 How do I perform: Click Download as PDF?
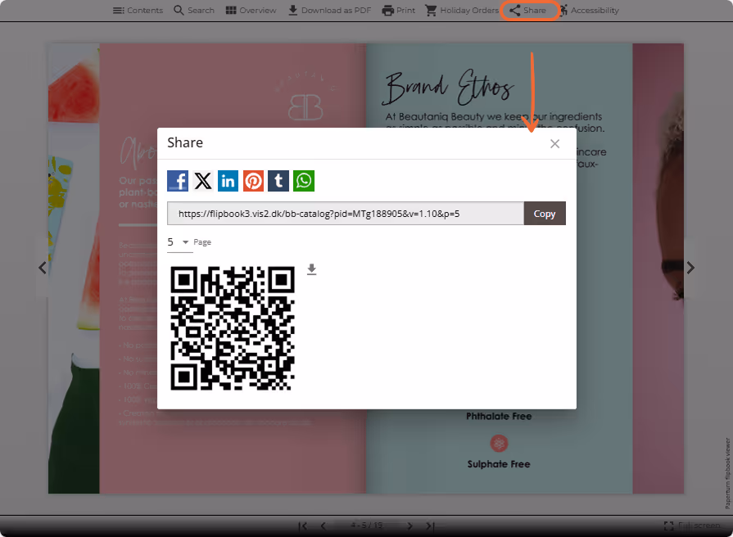(329, 11)
